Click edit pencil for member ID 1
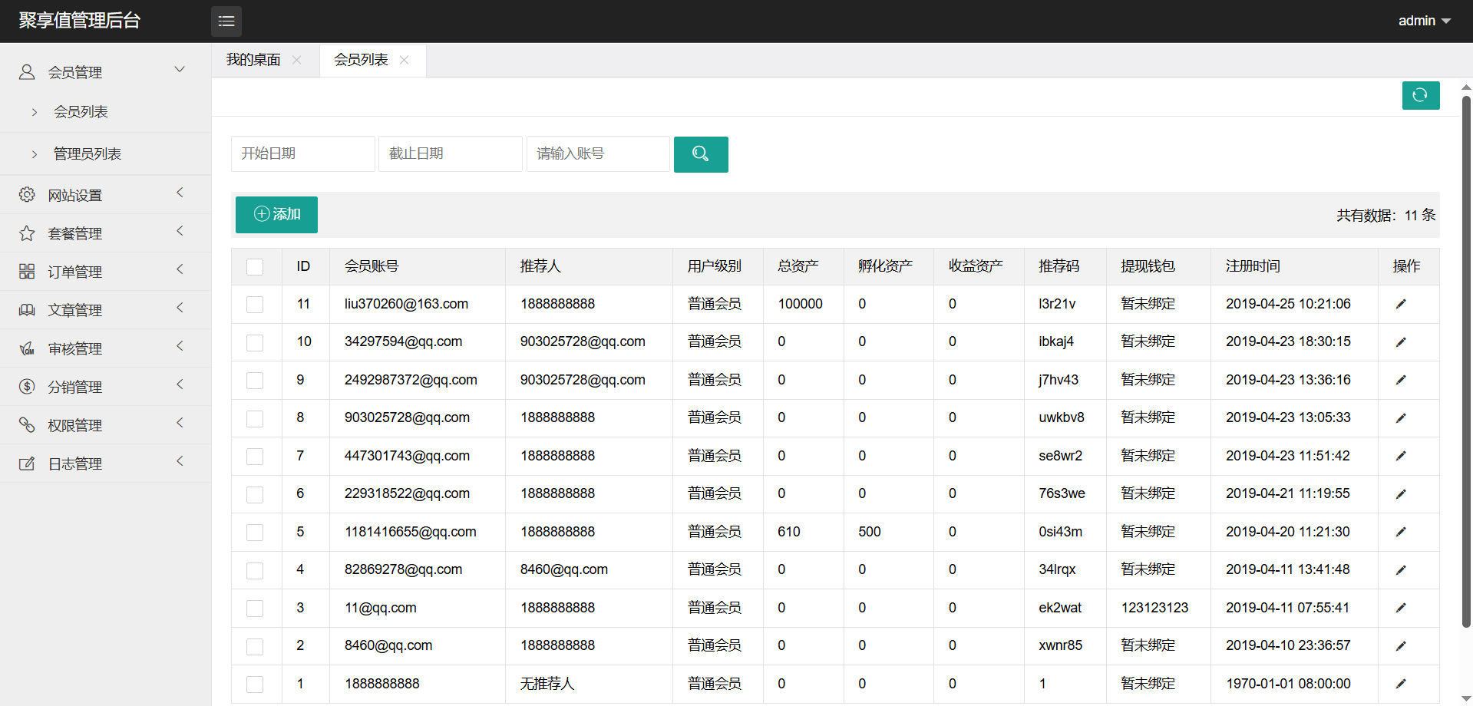The image size is (1473, 706). [1400, 684]
